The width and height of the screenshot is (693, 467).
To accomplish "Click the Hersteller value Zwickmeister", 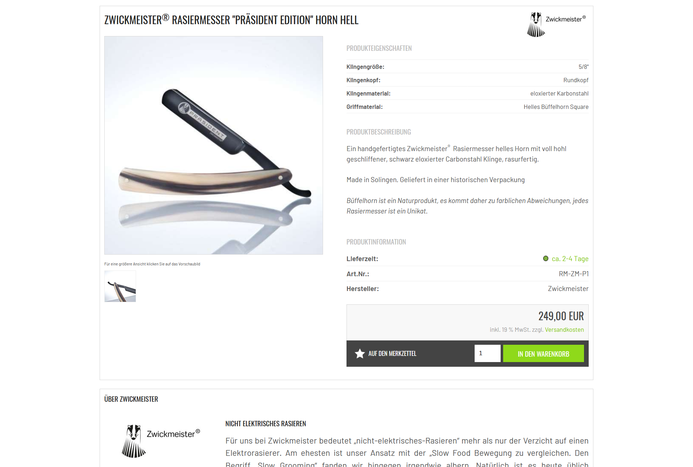I will click(568, 288).
